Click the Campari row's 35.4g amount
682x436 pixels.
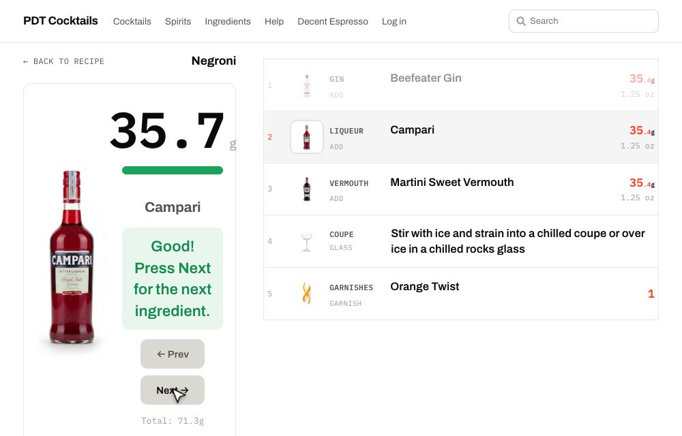pos(642,130)
